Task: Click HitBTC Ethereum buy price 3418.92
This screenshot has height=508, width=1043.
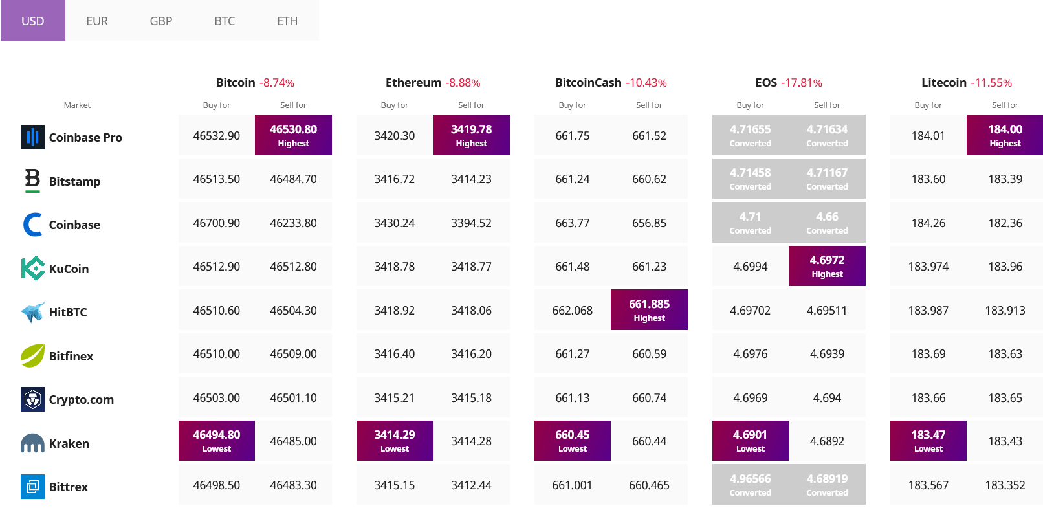Action: (x=395, y=310)
